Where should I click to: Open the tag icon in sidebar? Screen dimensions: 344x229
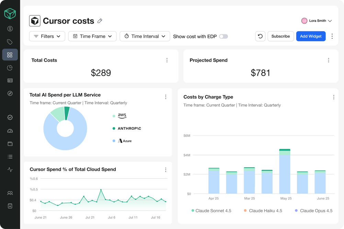(x=10, y=42)
